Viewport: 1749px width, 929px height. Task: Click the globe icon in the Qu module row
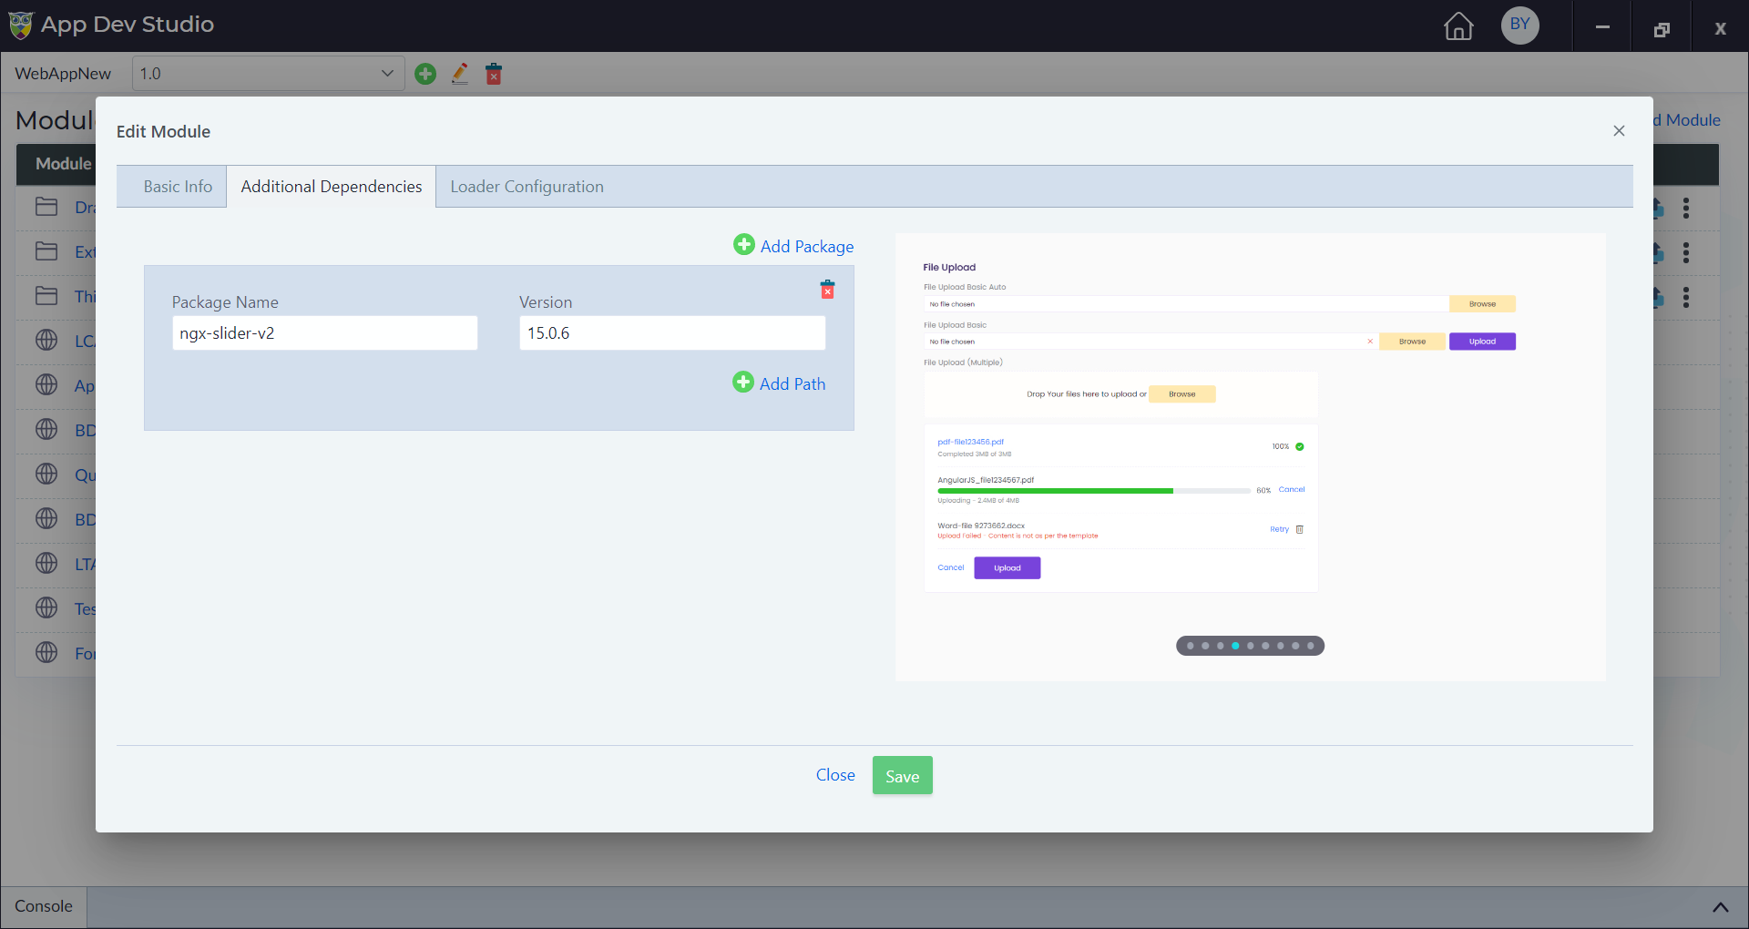tap(46, 475)
